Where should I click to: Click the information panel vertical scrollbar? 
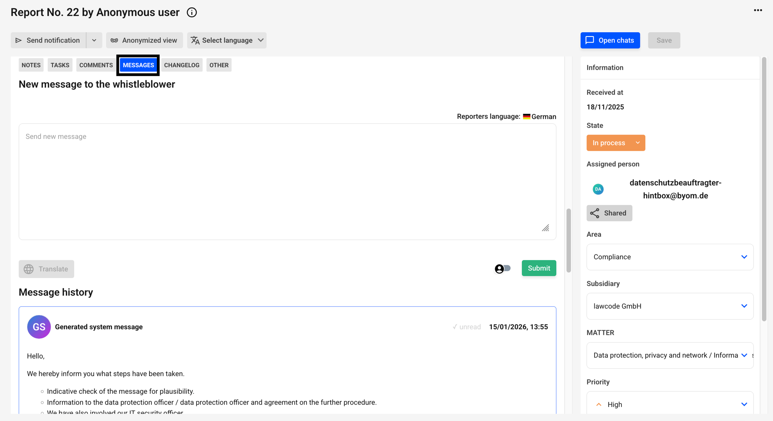point(764,188)
